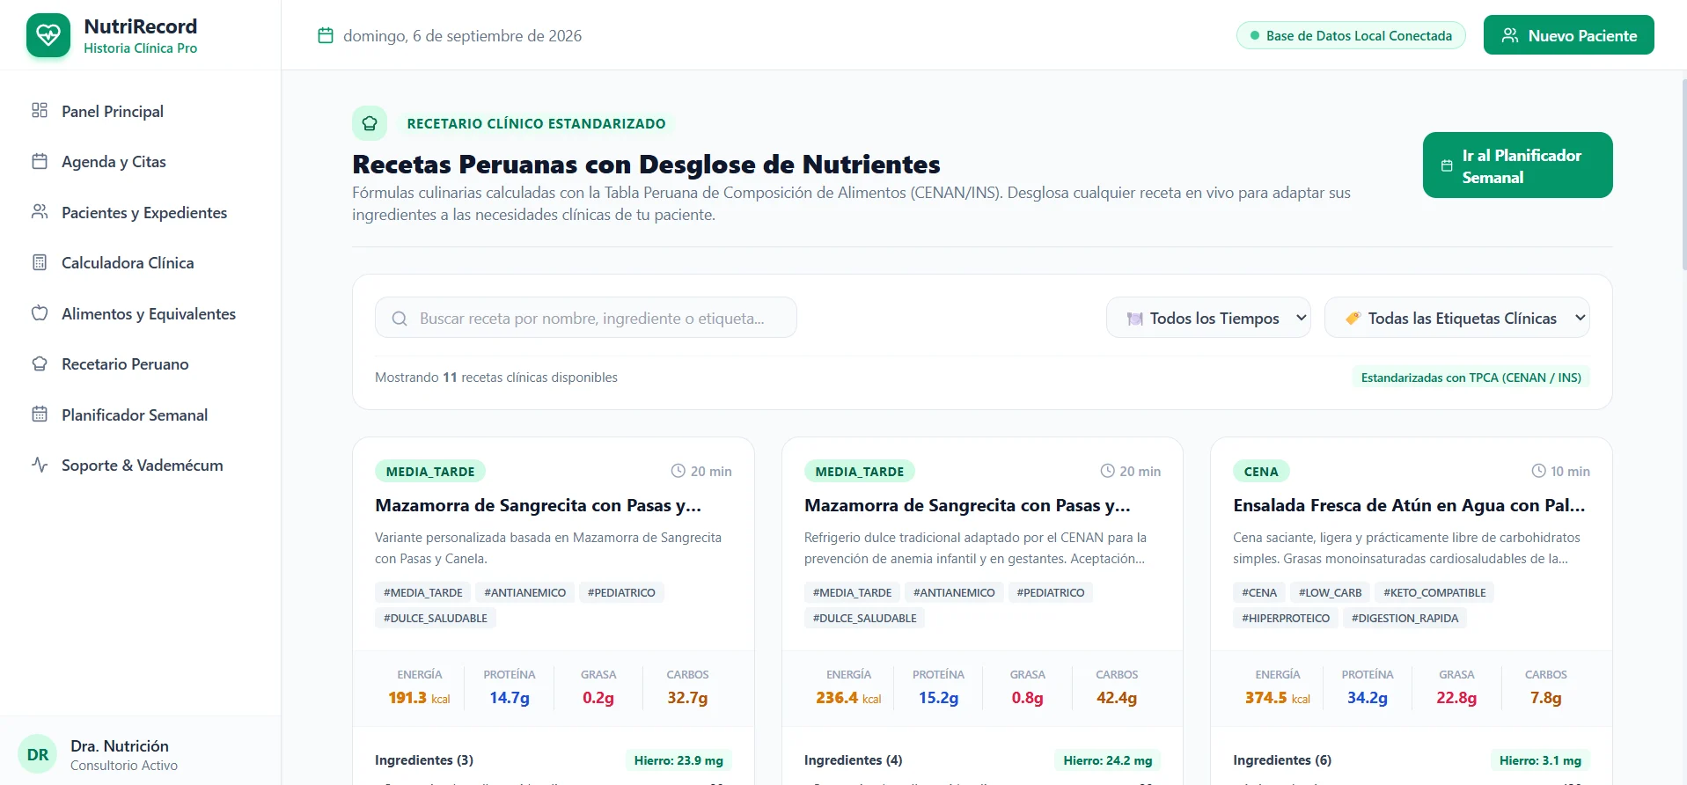The image size is (1687, 785).
Task: Click the Soporte & Vademécum pulse icon
Action: click(40, 465)
